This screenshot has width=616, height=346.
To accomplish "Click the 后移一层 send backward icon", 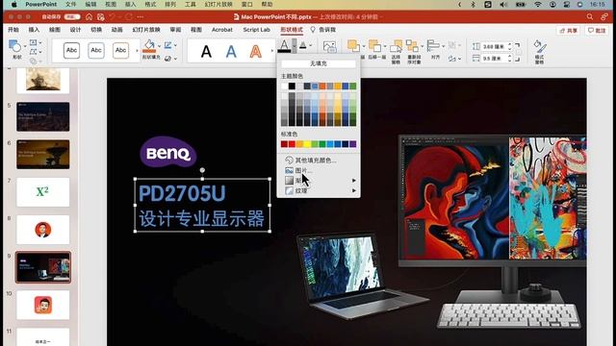I will click(x=374, y=46).
